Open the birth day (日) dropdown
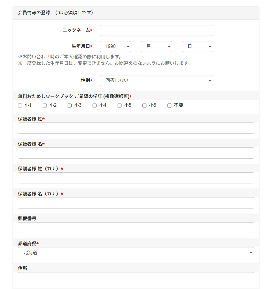 pyautogui.click(x=197, y=46)
